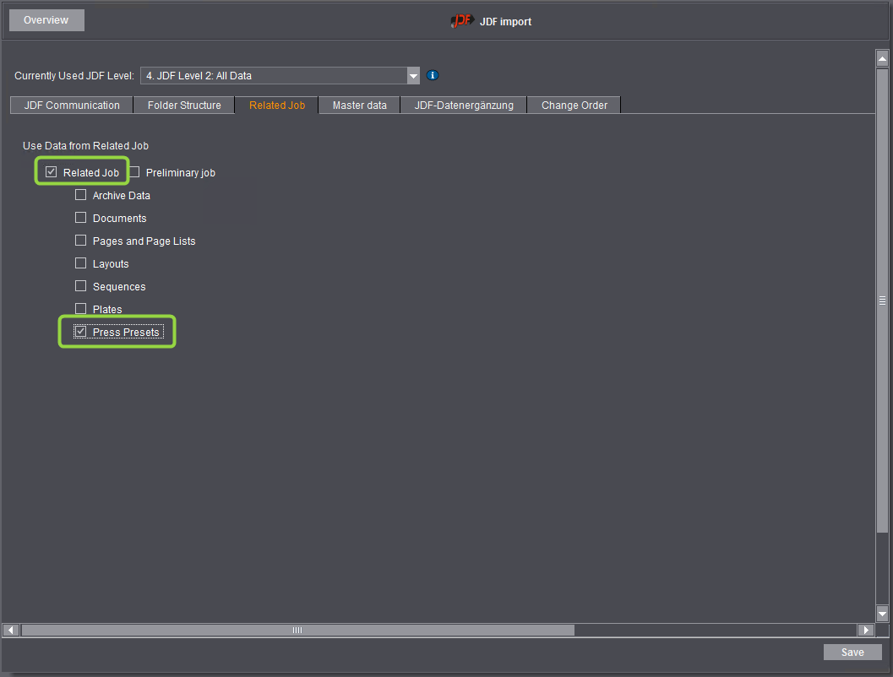893x677 pixels.
Task: Enable the Documents checkbox
Action: (x=80, y=217)
